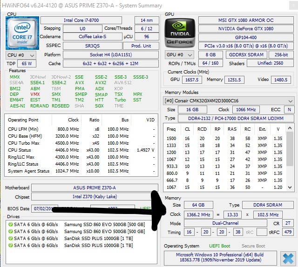298x267 pixels.
Task: Click the PCIe v3.0 x16 link field
Action: pos(246,46)
